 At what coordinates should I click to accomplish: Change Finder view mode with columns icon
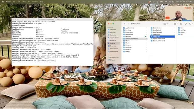[x=166, y=24]
